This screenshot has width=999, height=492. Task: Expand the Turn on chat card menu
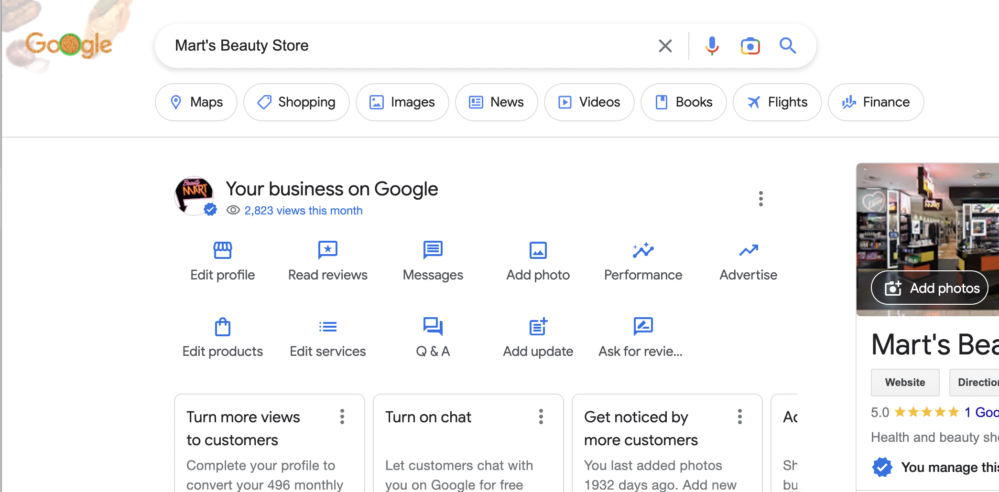541,417
